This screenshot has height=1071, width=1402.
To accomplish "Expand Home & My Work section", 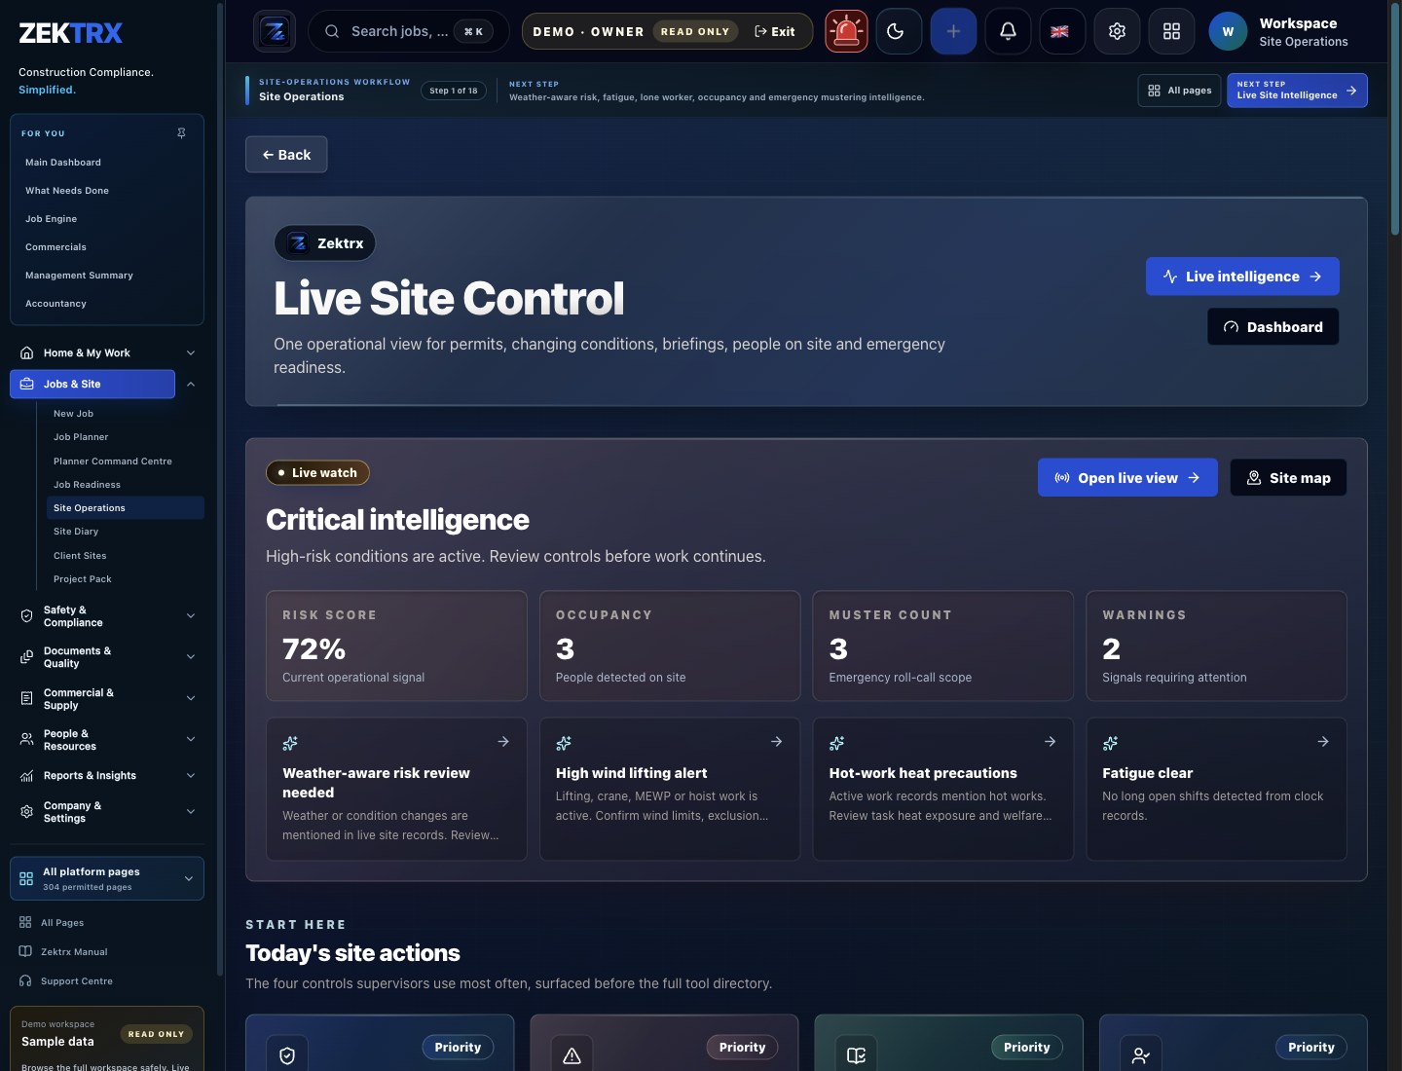I will pos(191,352).
